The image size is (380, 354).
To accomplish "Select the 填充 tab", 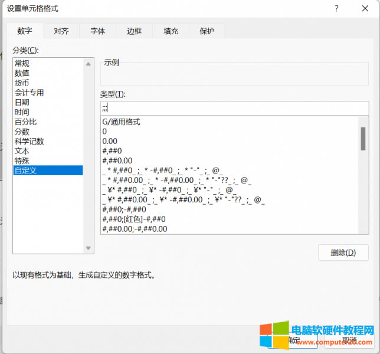I will [x=171, y=31].
